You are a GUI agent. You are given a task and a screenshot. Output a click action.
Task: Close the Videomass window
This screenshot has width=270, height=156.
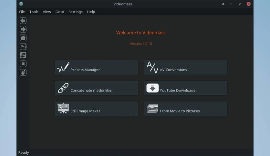click(x=248, y=4)
